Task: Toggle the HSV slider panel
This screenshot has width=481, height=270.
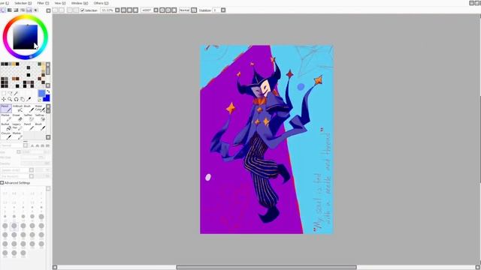Action: pos(16,10)
